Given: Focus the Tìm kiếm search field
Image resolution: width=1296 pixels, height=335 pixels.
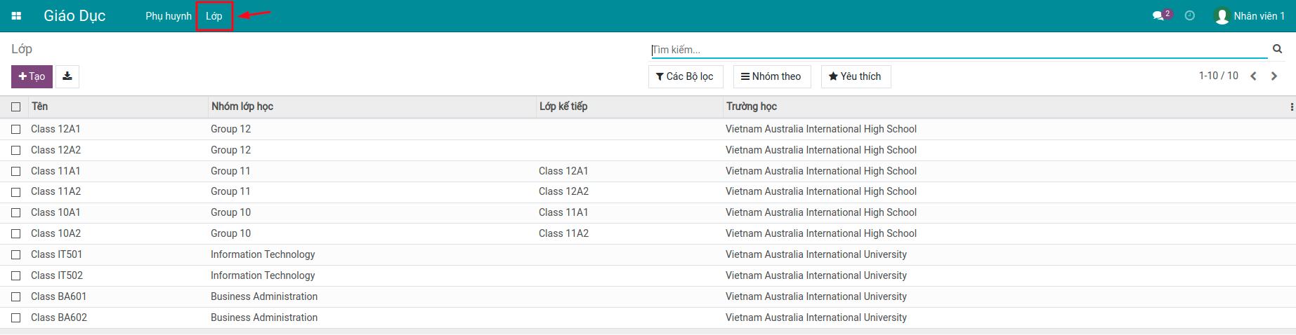Looking at the screenshot, I should coord(959,50).
